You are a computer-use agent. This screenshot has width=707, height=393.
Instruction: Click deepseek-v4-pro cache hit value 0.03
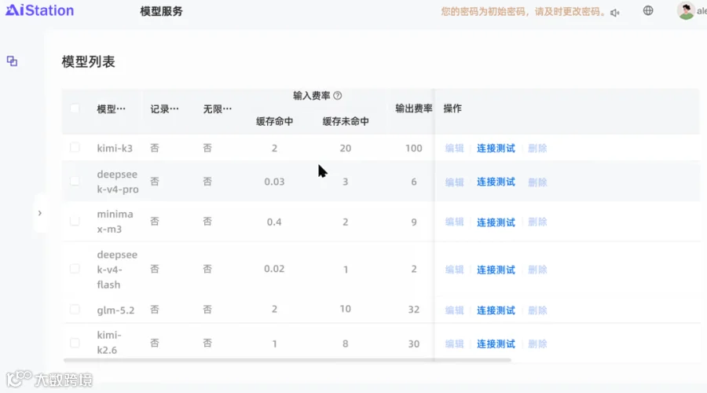click(274, 182)
